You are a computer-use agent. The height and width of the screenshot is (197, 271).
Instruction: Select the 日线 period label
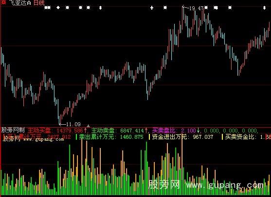click(39, 2)
